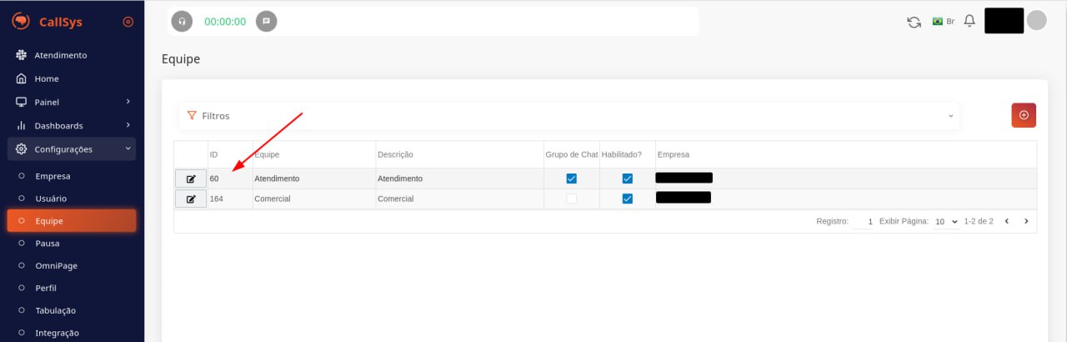
Task: Open Empresa settings
Action: pos(53,176)
